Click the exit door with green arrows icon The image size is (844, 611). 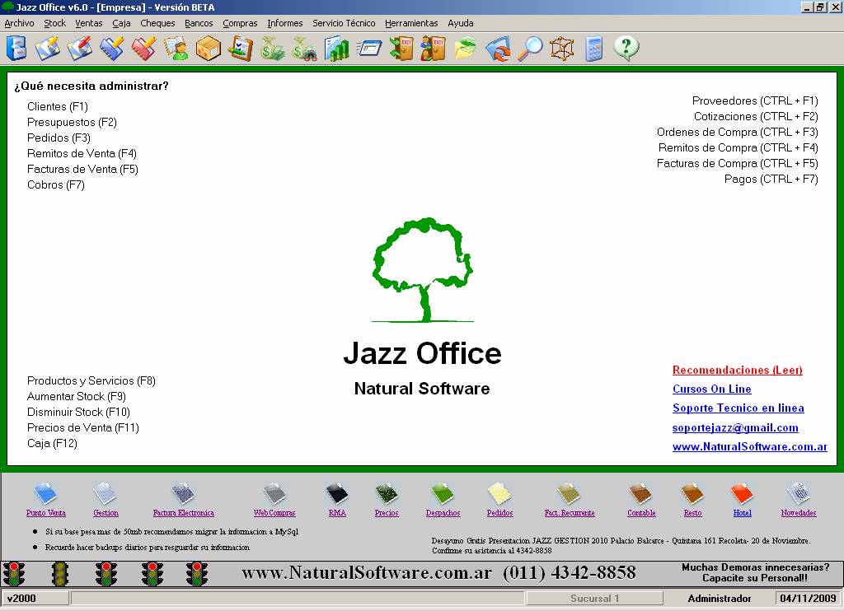401,49
